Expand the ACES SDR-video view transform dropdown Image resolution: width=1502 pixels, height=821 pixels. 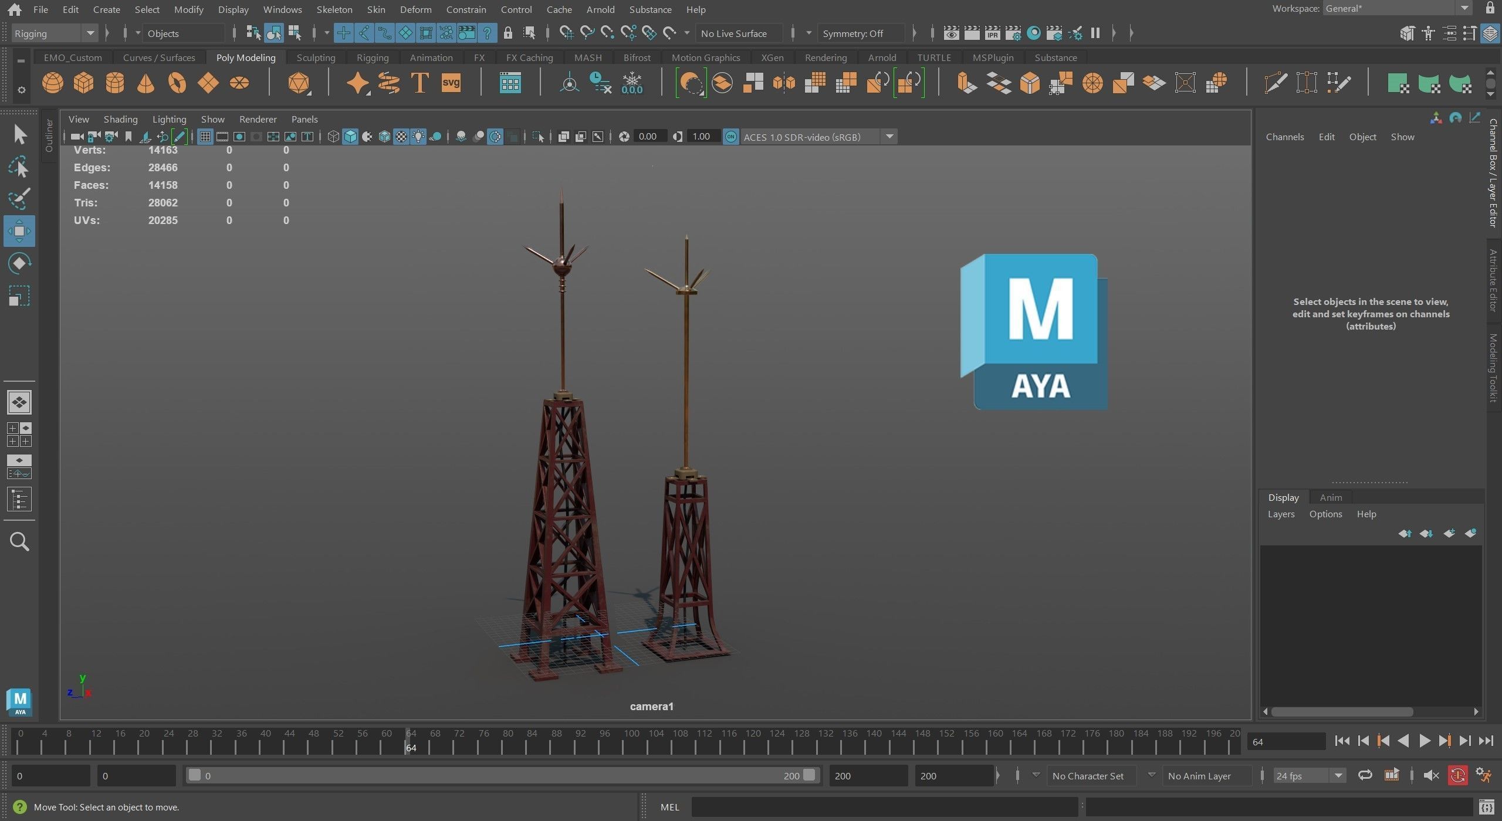889,137
